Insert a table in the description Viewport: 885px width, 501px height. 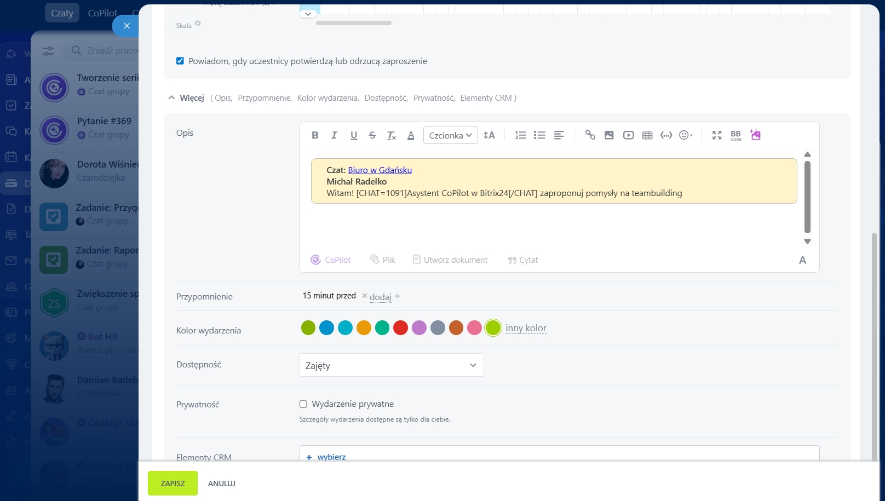[x=647, y=135]
